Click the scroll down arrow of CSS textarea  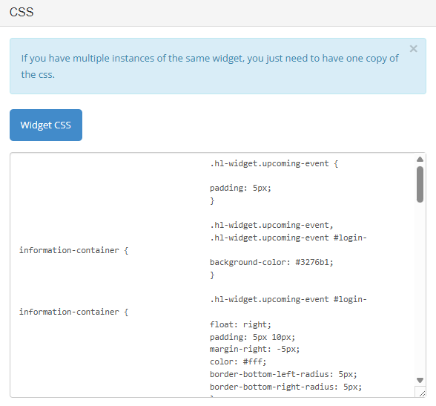(x=420, y=380)
